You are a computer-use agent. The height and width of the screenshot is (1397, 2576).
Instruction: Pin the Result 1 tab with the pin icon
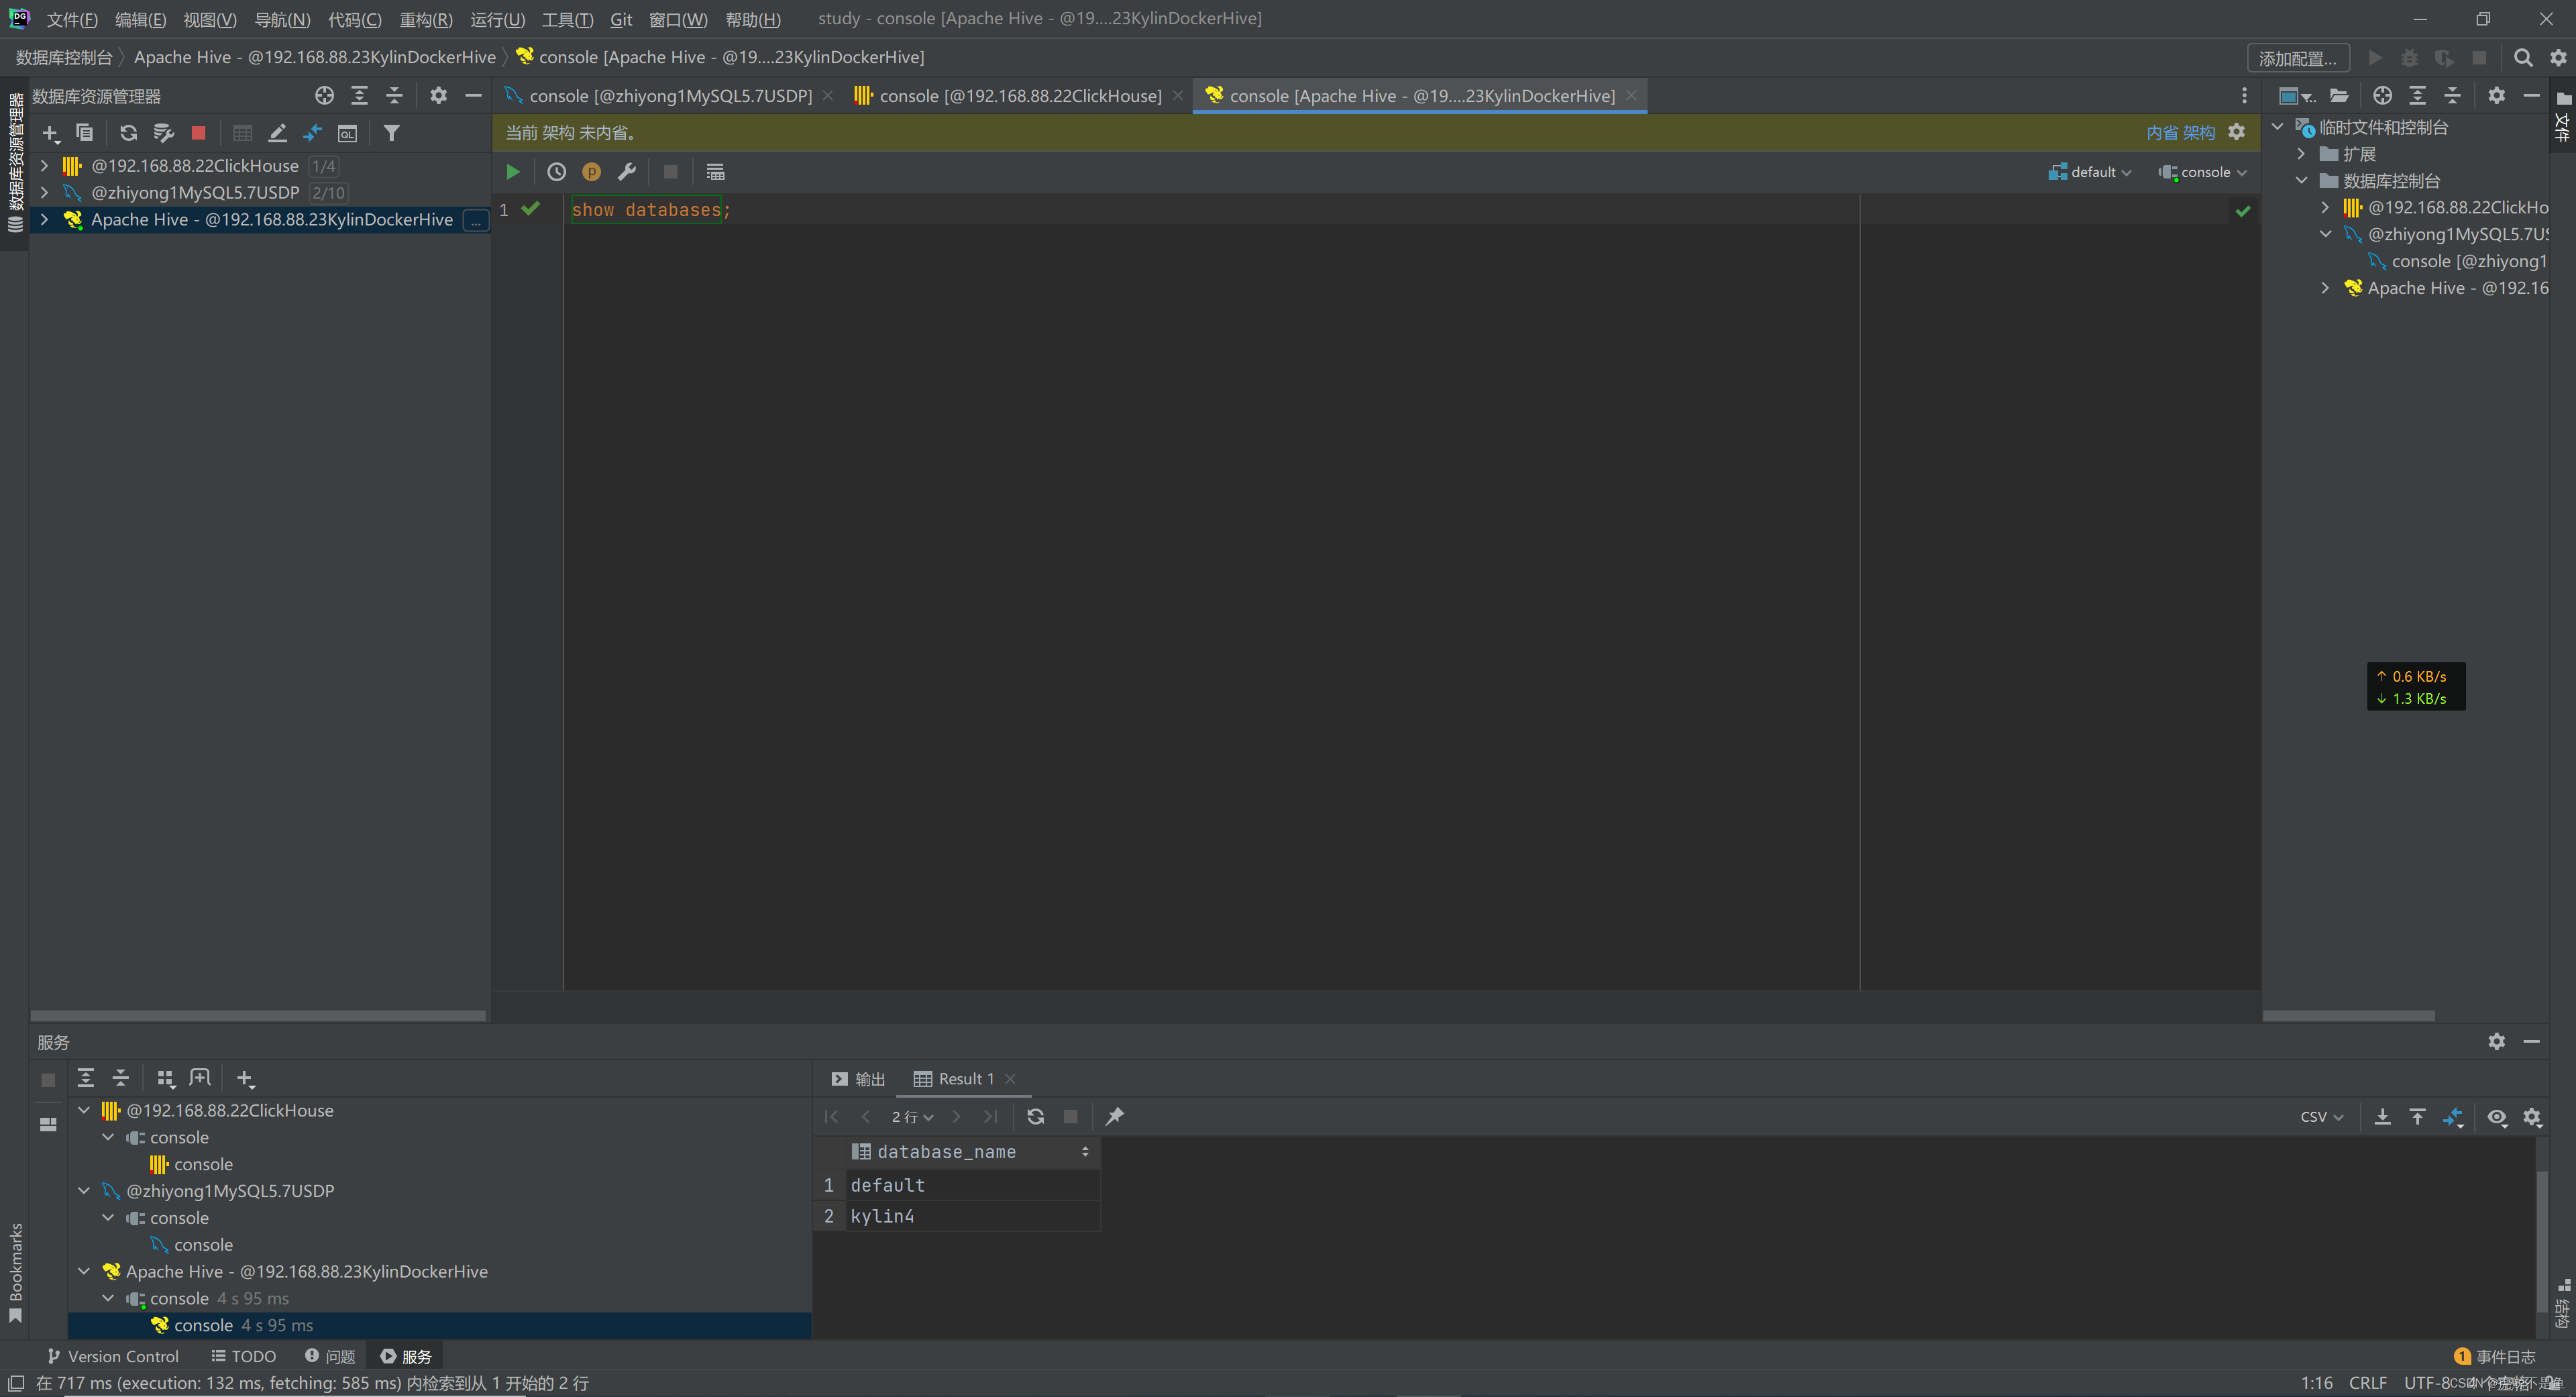click(1114, 1116)
